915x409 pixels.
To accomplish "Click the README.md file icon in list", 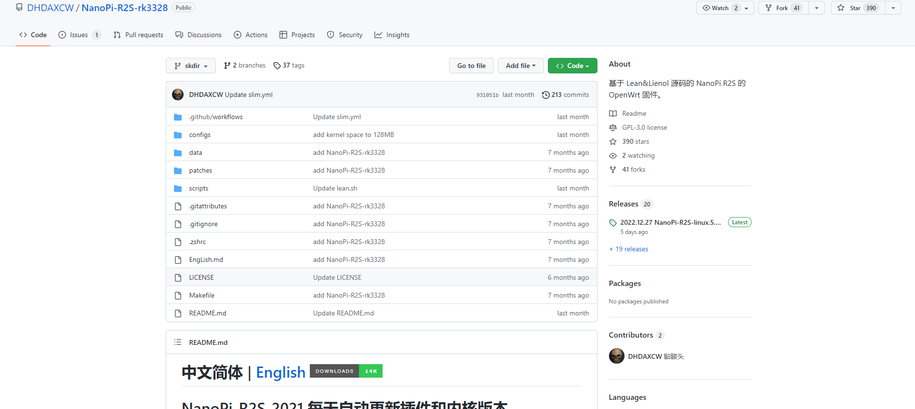I will click(178, 313).
